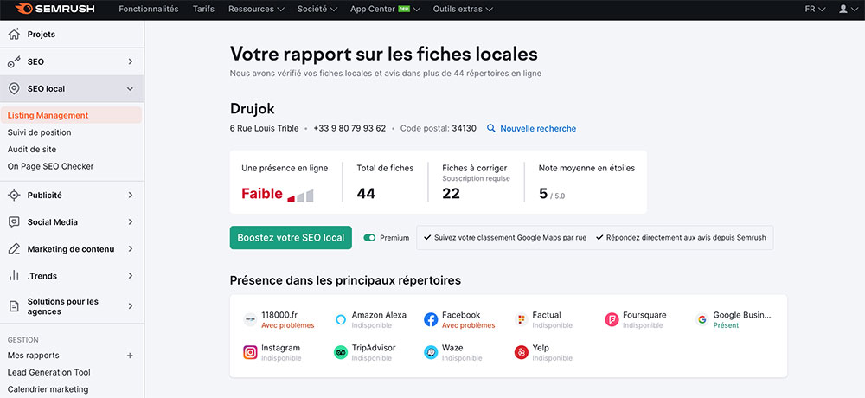The height and width of the screenshot is (398, 865).
Task: Expand the SEO sidebar section chevron
Action: [131, 61]
